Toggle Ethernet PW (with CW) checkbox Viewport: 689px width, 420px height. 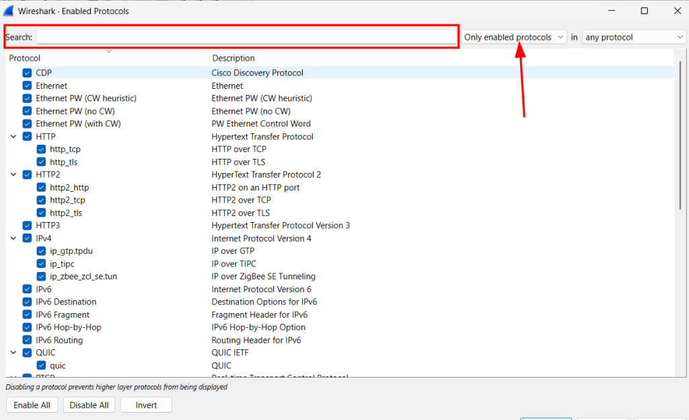[27, 123]
